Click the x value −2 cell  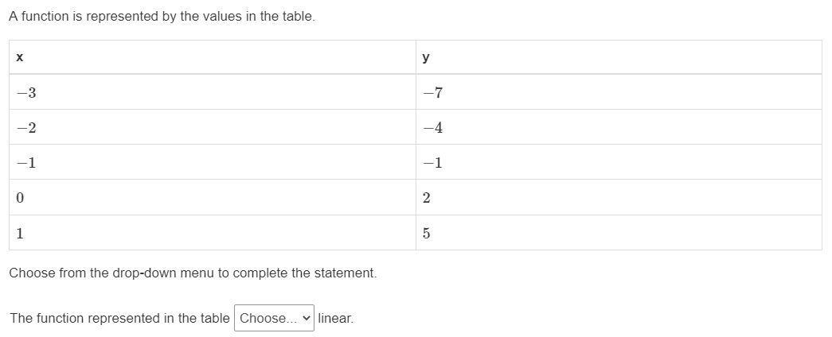click(213, 127)
